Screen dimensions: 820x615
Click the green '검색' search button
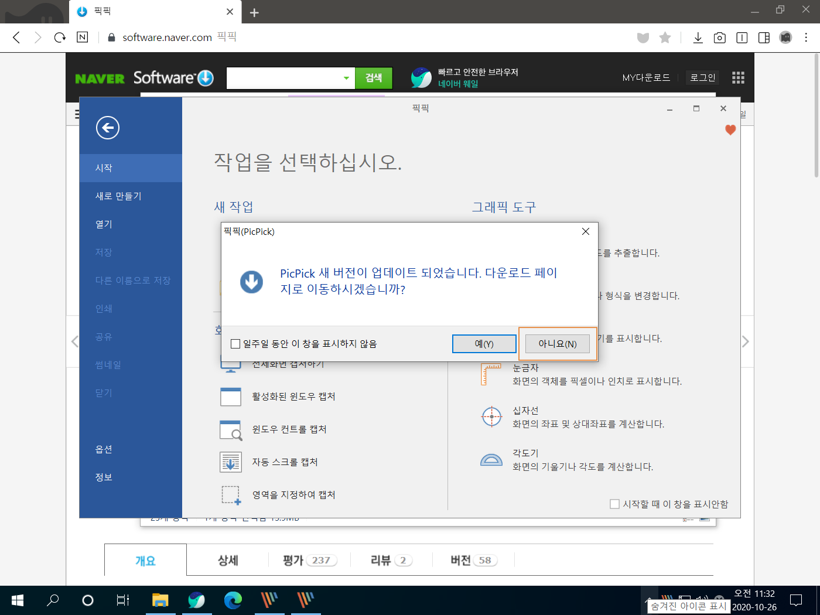point(374,78)
